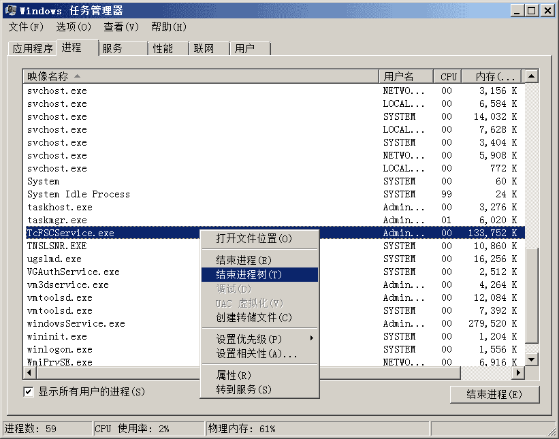Switch to the 性能 tab
The image size is (559, 439).
[x=168, y=48]
